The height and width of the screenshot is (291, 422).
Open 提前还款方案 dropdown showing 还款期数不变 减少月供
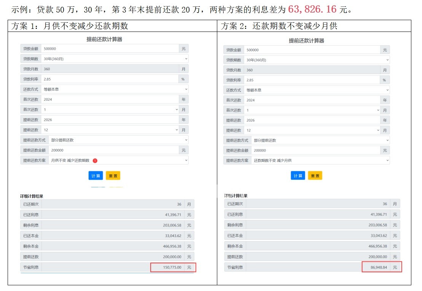click(320, 160)
